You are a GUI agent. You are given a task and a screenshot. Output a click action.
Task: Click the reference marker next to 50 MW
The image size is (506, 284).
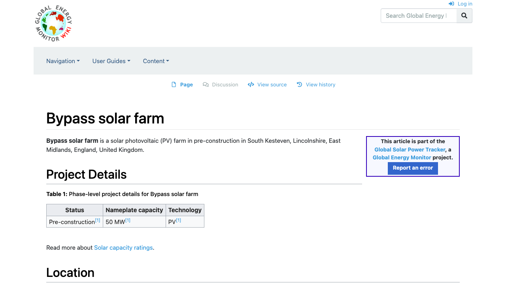[127, 220]
